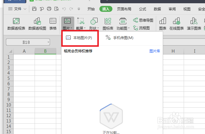Expand the Name Box dropdown arrow

pos(48,42)
